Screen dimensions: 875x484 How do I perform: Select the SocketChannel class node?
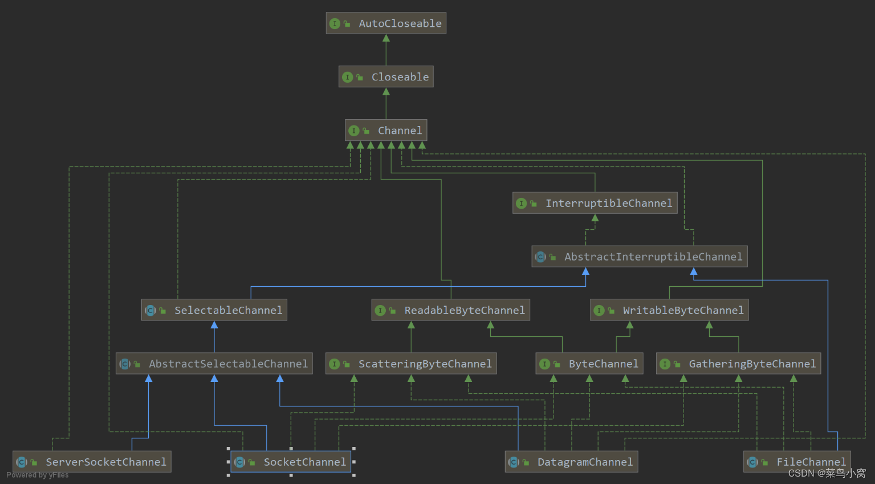(x=291, y=462)
